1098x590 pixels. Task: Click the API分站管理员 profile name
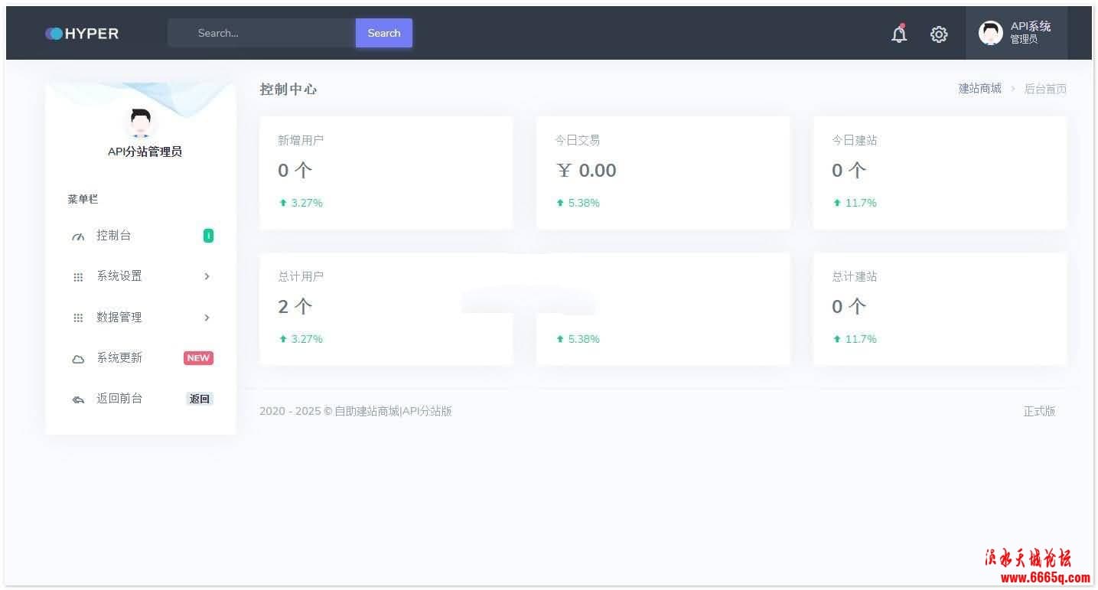145,152
